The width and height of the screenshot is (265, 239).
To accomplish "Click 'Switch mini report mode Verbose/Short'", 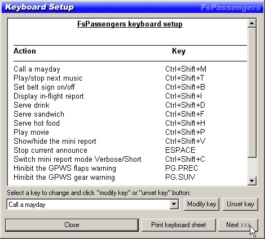I will [77, 159].
